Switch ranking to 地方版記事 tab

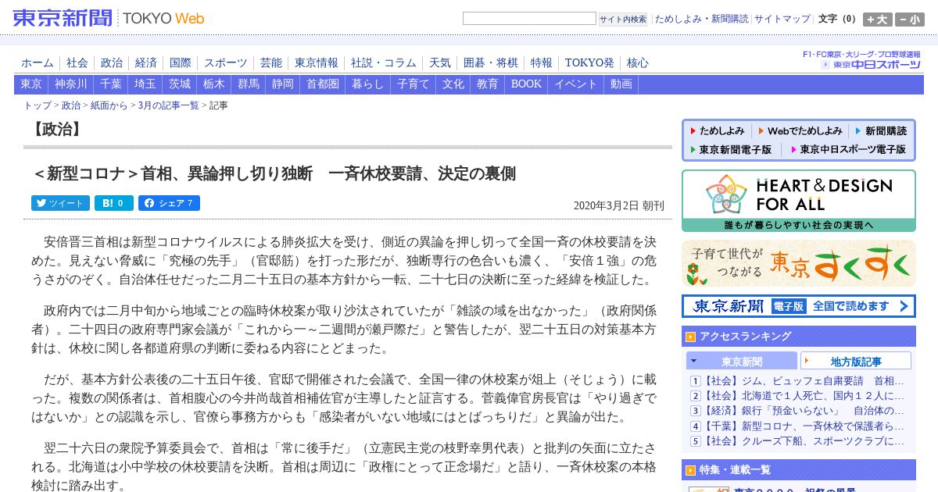pos(856,361)
